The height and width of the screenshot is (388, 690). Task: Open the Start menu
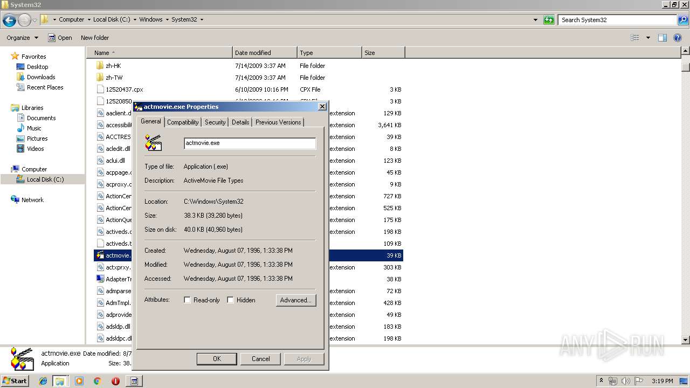15,381
